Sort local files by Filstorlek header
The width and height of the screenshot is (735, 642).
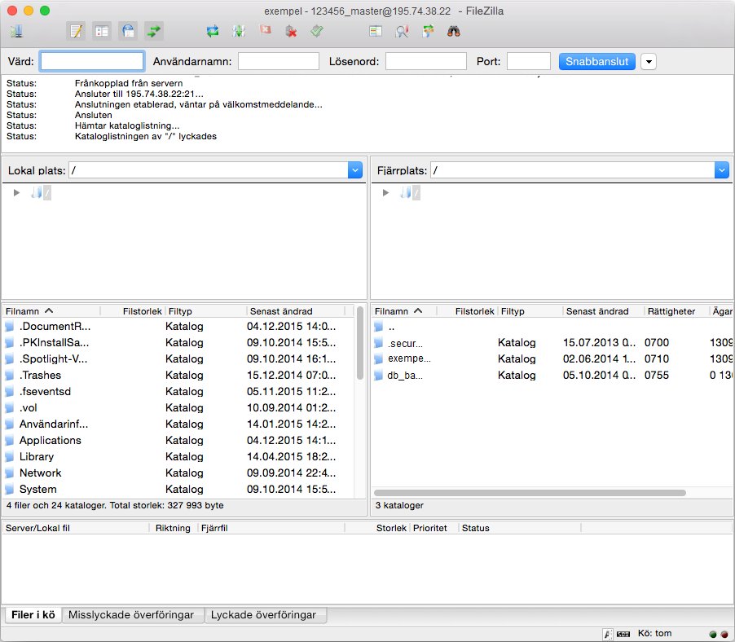pos(132,311)
